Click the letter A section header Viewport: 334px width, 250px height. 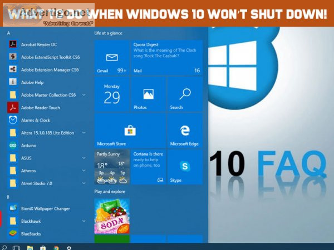click(8, 33)
